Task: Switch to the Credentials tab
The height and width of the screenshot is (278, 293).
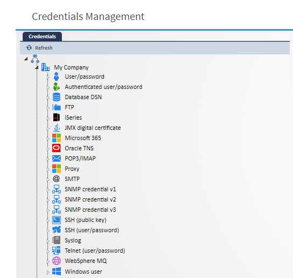Action: tap(42, 37)
